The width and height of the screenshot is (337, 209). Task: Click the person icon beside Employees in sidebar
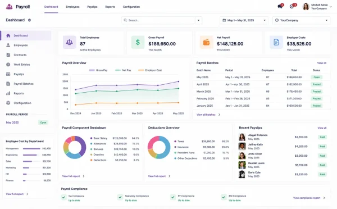point(8,45)
